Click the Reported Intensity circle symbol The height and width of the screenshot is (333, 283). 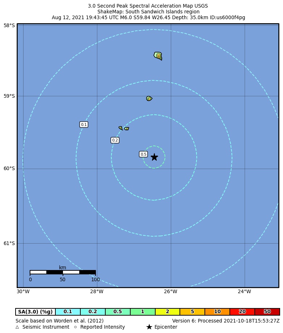click(x=76, y=327)
